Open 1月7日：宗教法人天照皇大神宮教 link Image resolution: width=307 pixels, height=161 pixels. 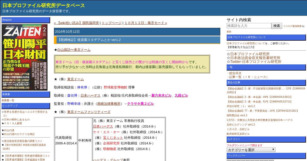pos(260,120)
